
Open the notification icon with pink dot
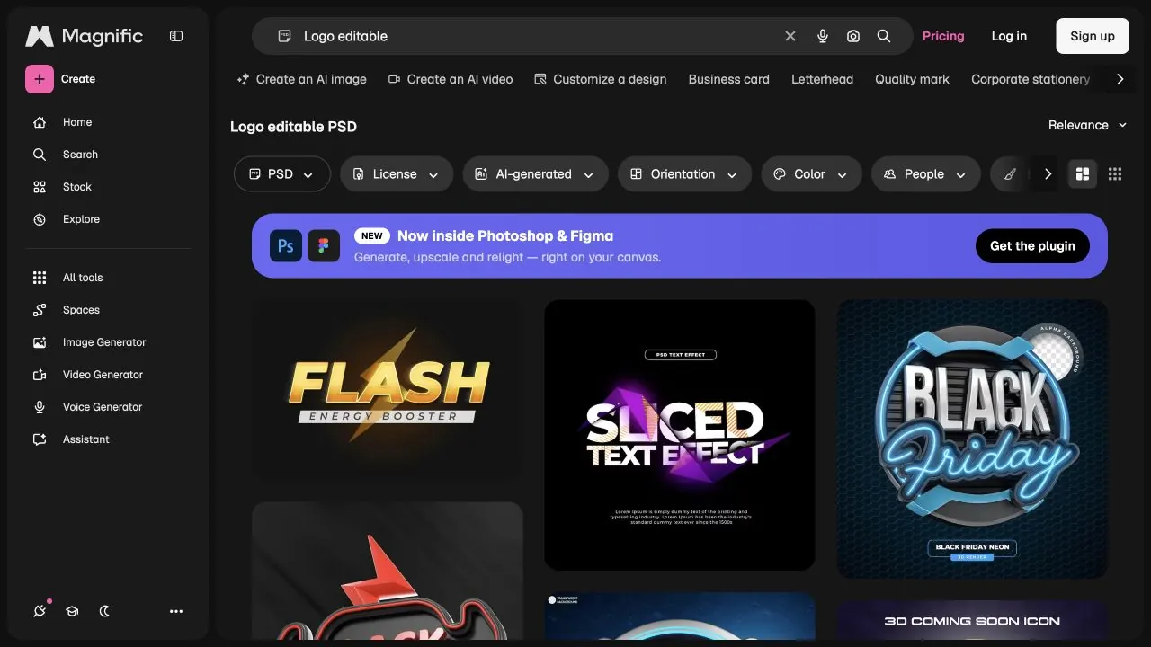point(40,611)
